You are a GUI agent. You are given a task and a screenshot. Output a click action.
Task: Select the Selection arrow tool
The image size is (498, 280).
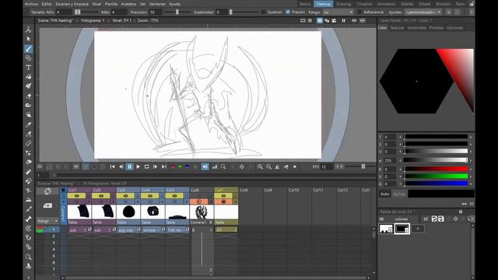28,39
